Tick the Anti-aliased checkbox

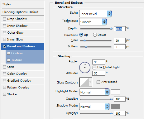[98, 82]
